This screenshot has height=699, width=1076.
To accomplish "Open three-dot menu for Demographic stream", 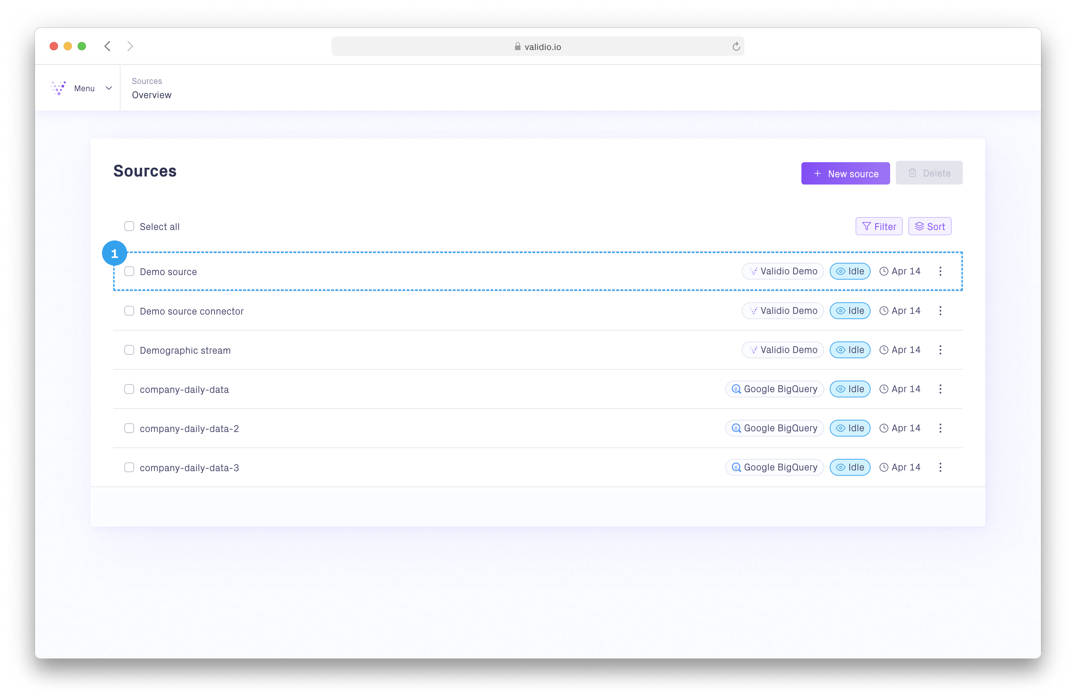I will (940, 350).
